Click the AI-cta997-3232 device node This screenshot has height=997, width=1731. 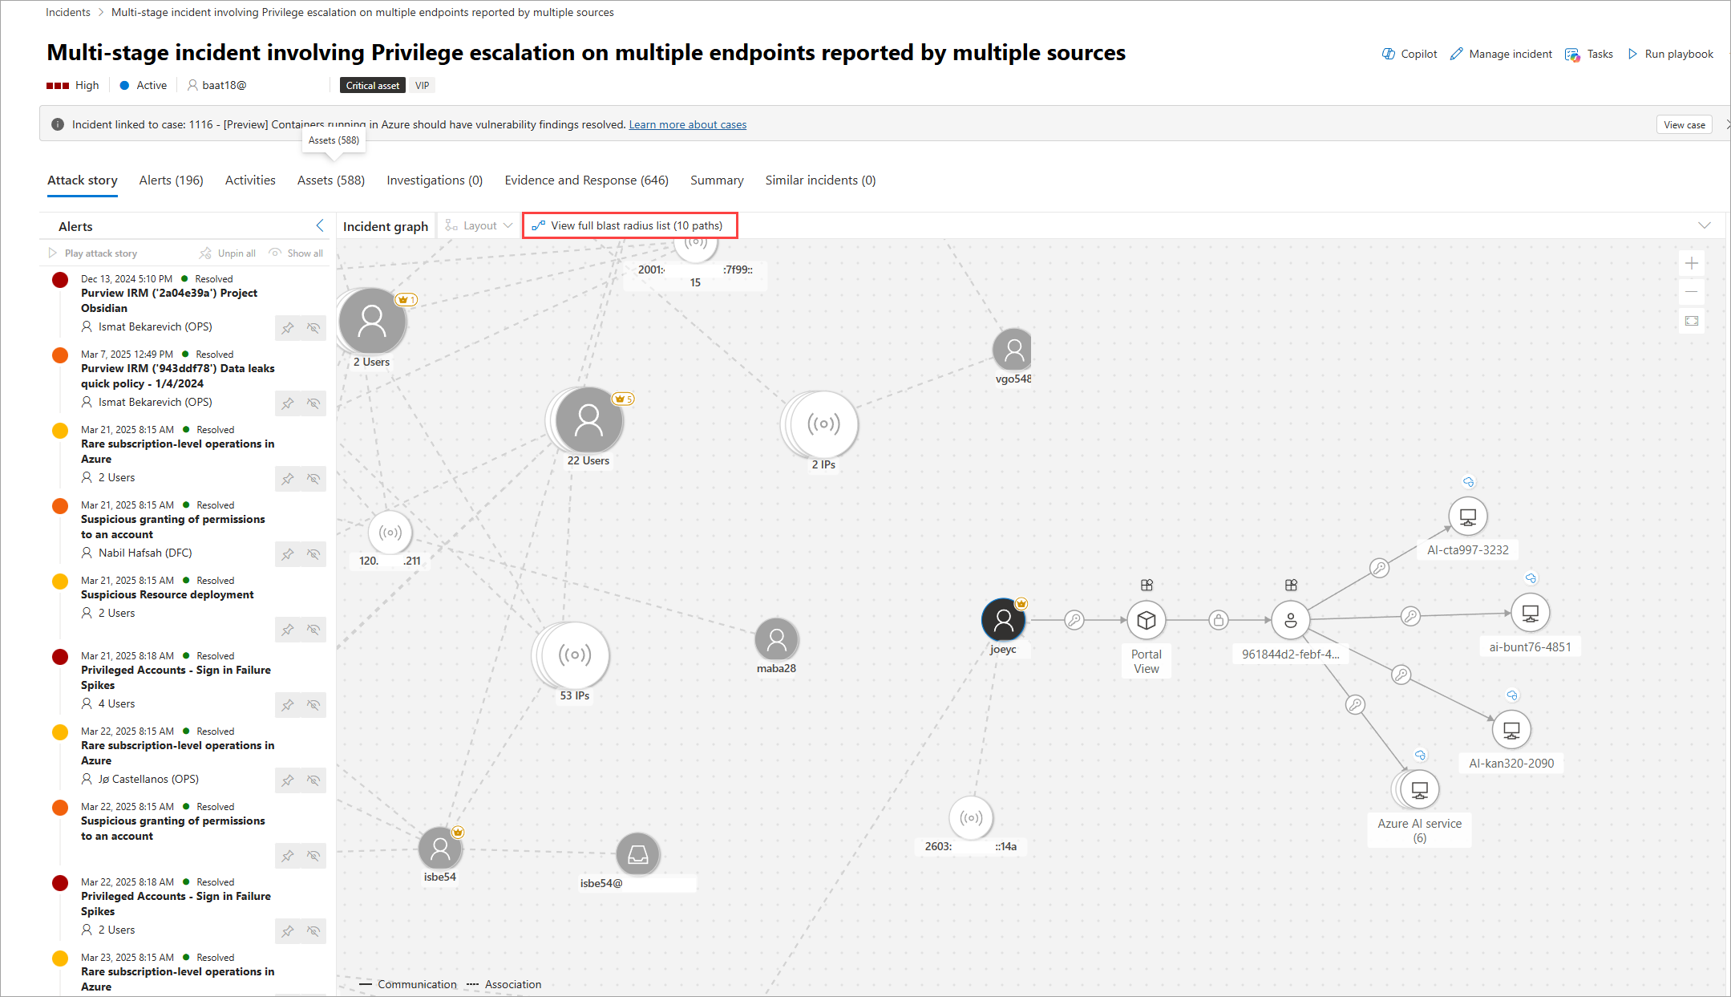pyautogui.click(x=1467, y=517)
